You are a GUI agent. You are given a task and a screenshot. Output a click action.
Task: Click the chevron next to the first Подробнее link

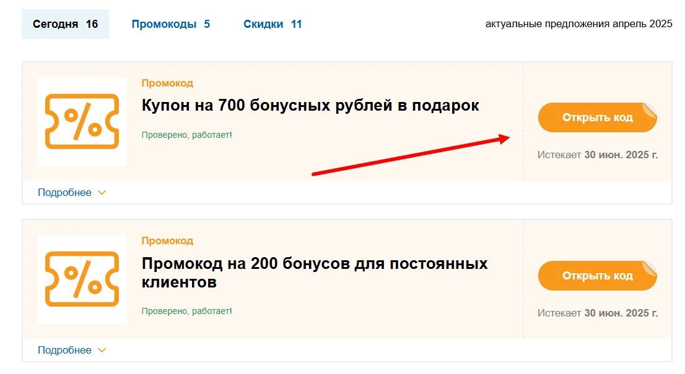101,192
